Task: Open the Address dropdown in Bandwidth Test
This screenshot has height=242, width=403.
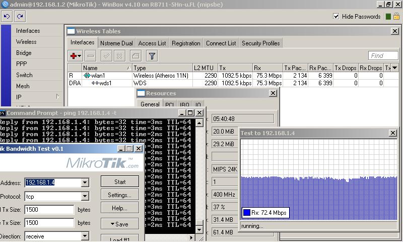Action: (x=84, y=183)
